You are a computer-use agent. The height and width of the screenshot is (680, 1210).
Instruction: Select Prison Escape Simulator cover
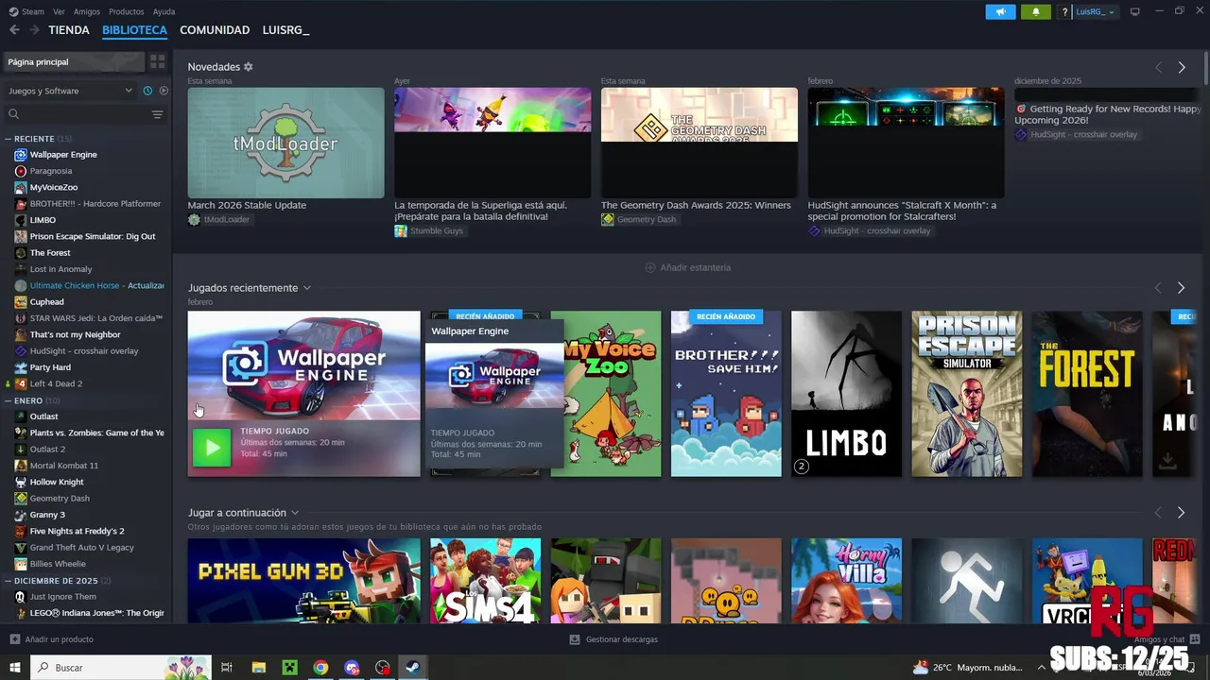click(967, 394)
